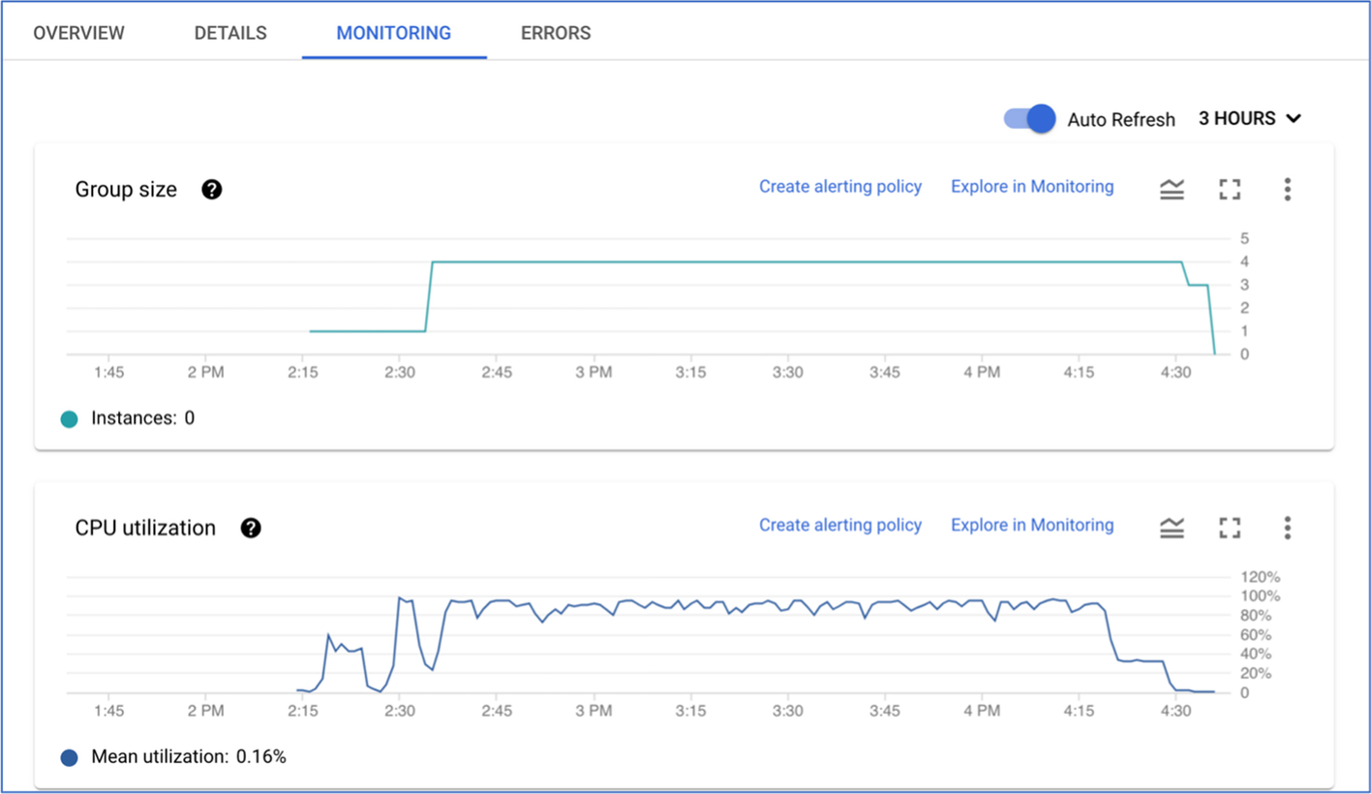Click the 'Instances: 0' legend text
Image resolution: width=1371 pixels, height=794 pixels.
tap(142, 418)
